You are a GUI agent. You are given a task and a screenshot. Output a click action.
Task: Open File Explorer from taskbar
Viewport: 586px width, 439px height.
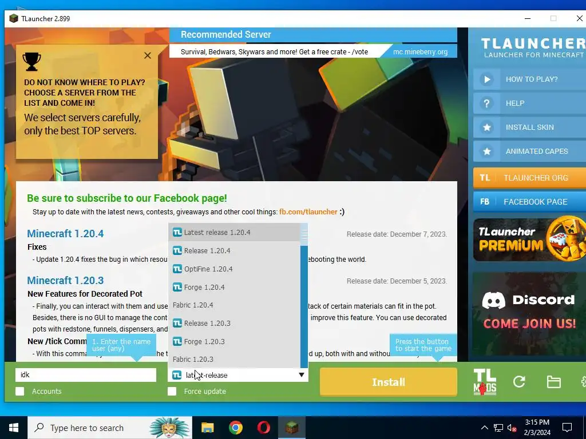(207, 428)
